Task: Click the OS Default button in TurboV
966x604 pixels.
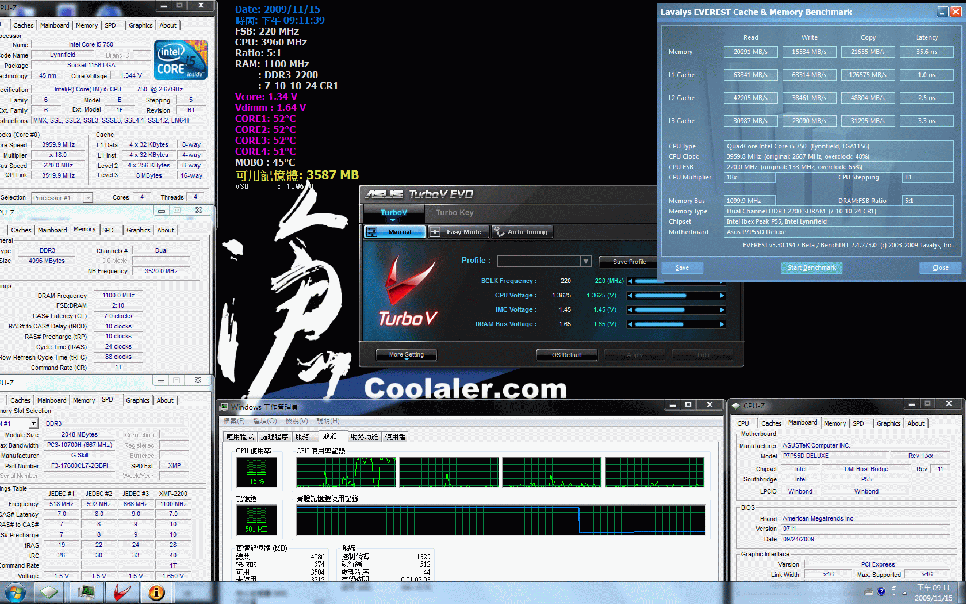Action: point(567,355)
